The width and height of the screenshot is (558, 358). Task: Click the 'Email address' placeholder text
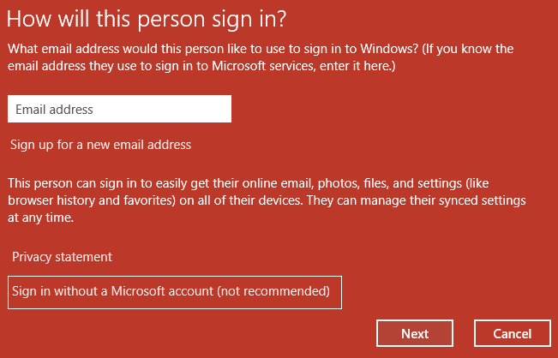pos(54,110)
